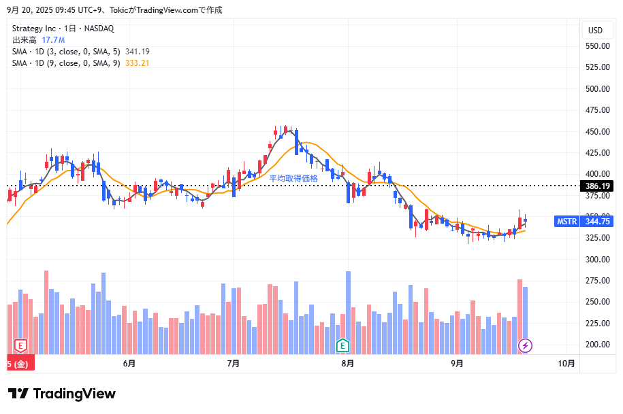
Task: Click the 6月 time axis label
Action: click(x=129, y=363)
